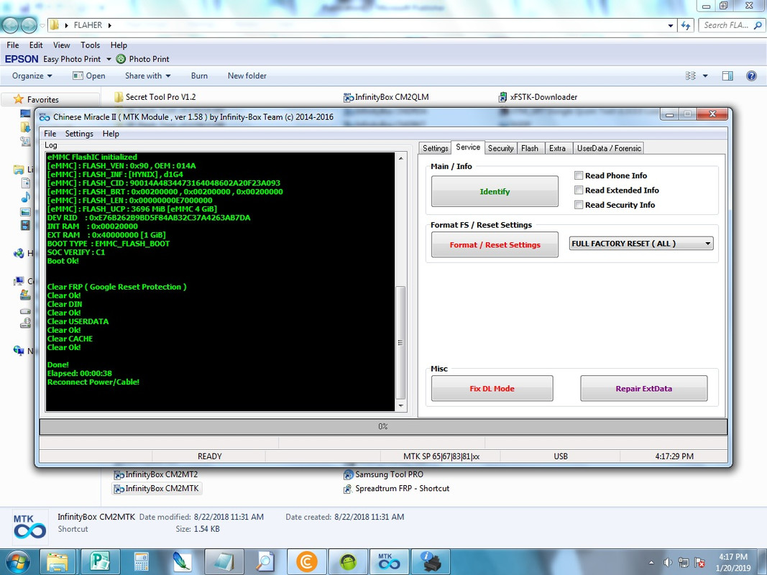The width and height of the screenshot is (767, 575).
Task: Show hidden tray icons arrow
Action: click(651, 563)
